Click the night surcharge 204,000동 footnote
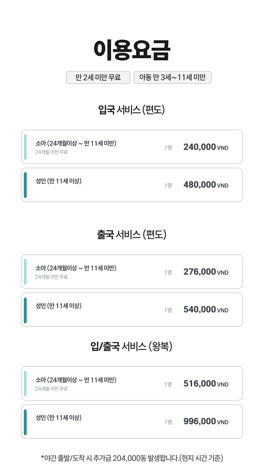The image size is (264, 471). point(132,458)
